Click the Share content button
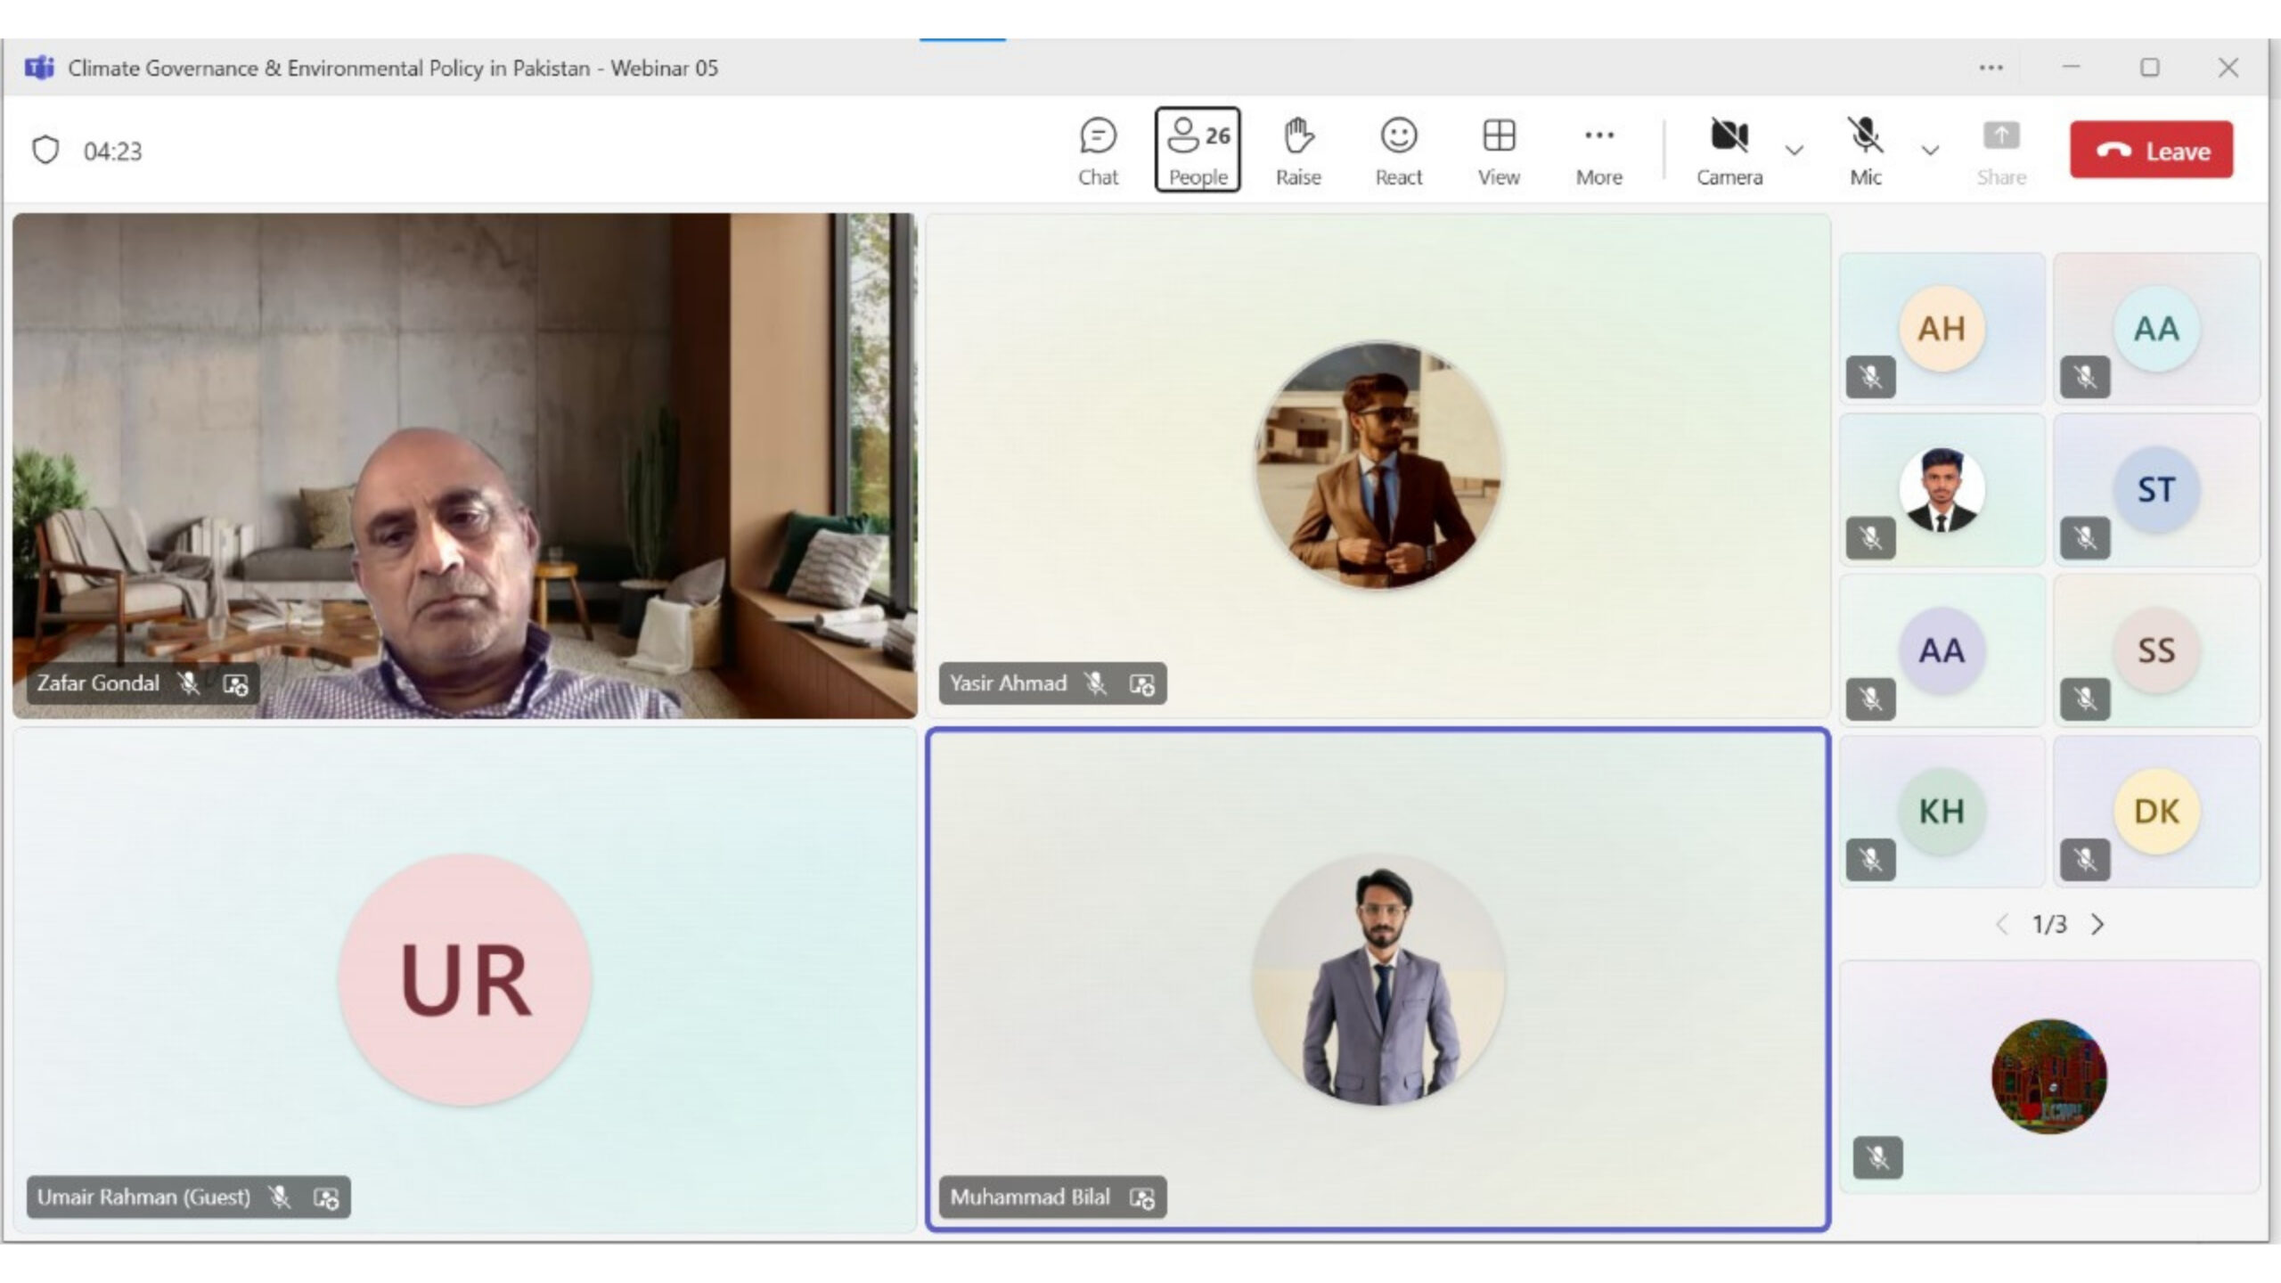 2001,151
